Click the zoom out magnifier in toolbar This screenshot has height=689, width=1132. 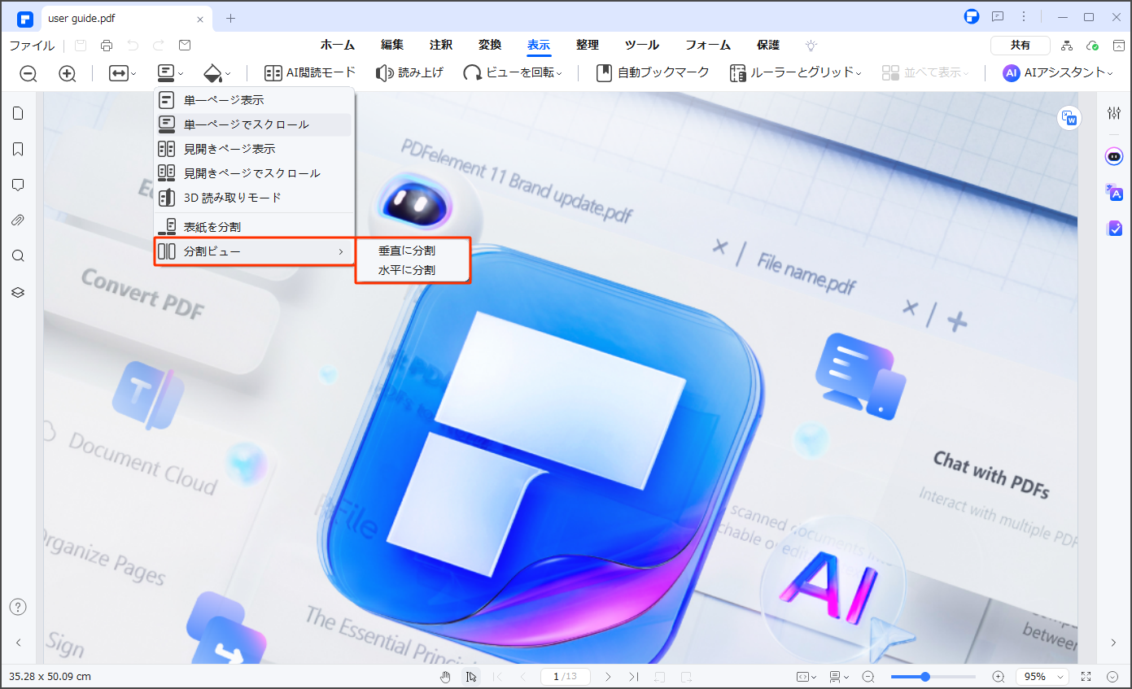tap(28, 73)
